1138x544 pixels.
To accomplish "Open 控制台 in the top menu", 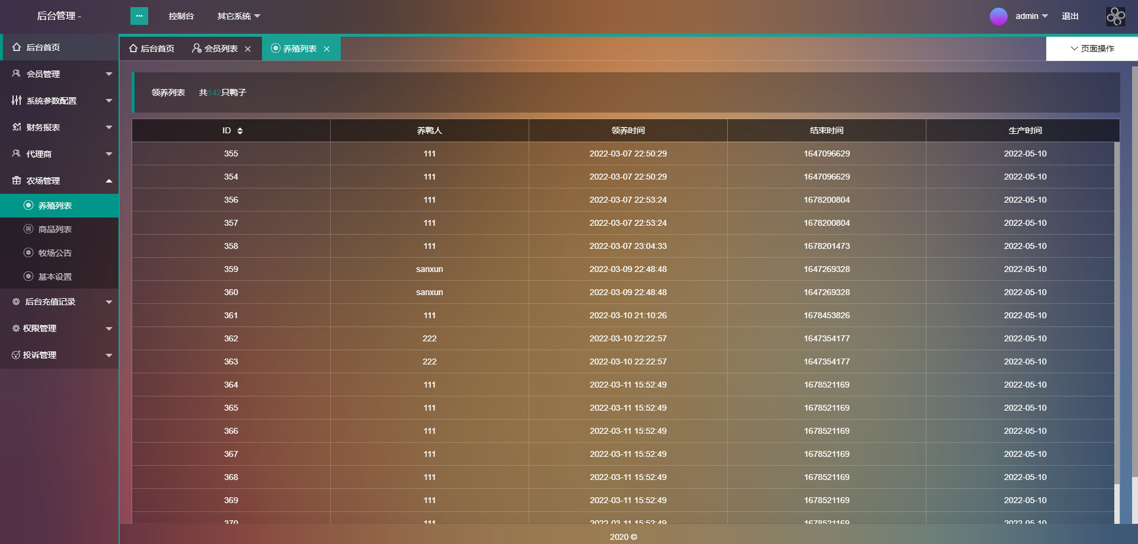I will pos(181,16).
